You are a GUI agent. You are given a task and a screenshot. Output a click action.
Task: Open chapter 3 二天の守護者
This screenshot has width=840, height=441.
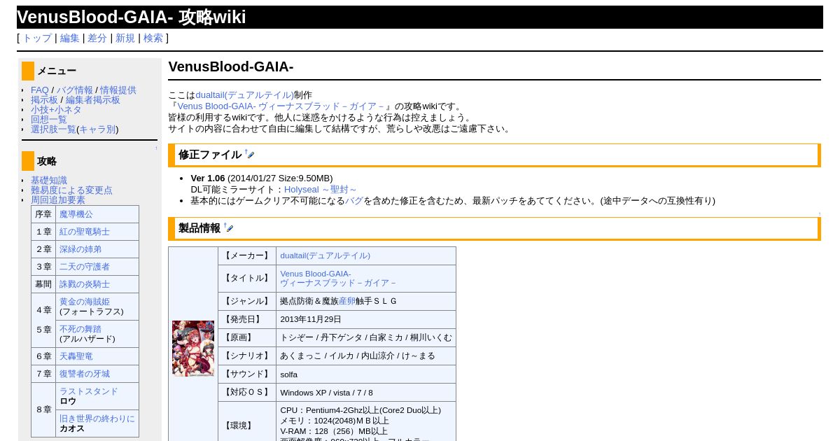click(85, 267)
